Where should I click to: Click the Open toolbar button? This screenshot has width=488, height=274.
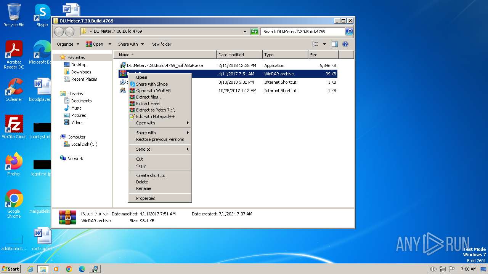95,44
